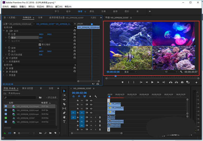203x141 pixels.
Task: Step back one frame in program monitor
Action: pos(147,82)
